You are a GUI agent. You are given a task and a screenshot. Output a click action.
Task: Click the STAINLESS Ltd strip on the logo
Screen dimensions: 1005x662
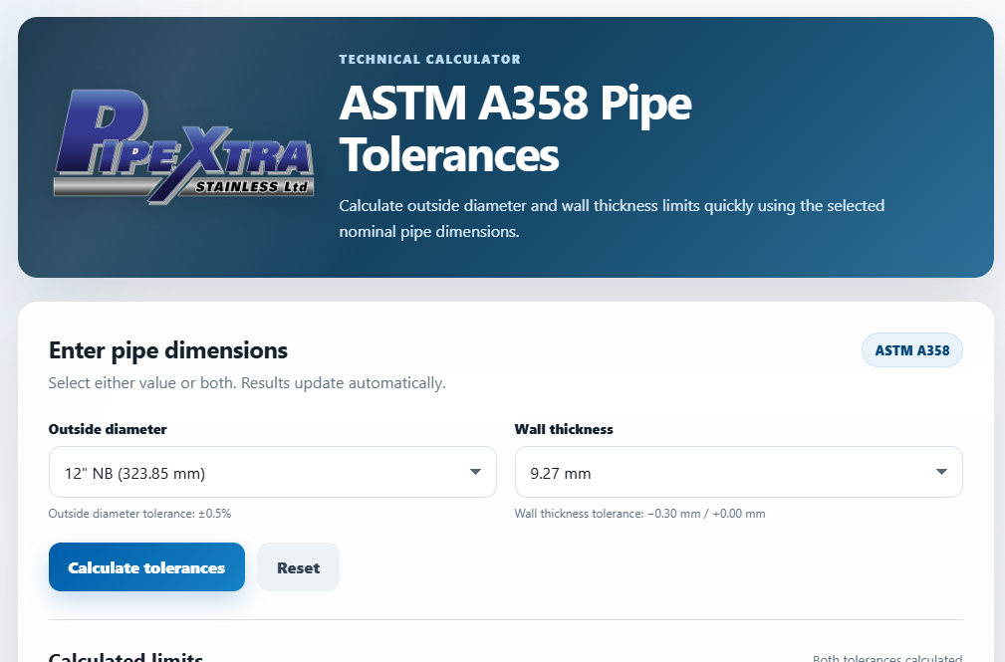[x=252, y=186]
